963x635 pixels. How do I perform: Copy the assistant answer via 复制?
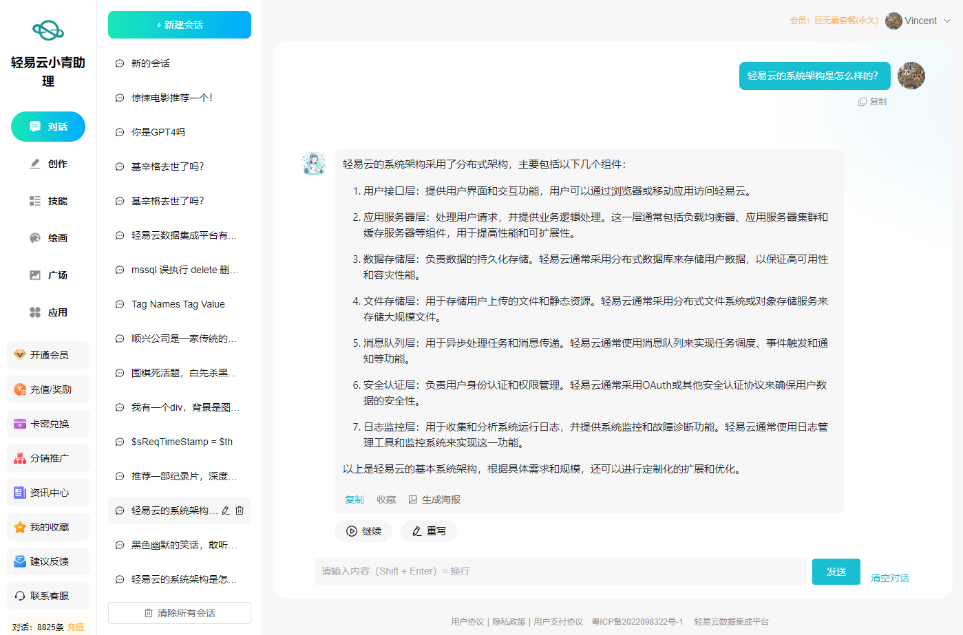tap(354, 499)
